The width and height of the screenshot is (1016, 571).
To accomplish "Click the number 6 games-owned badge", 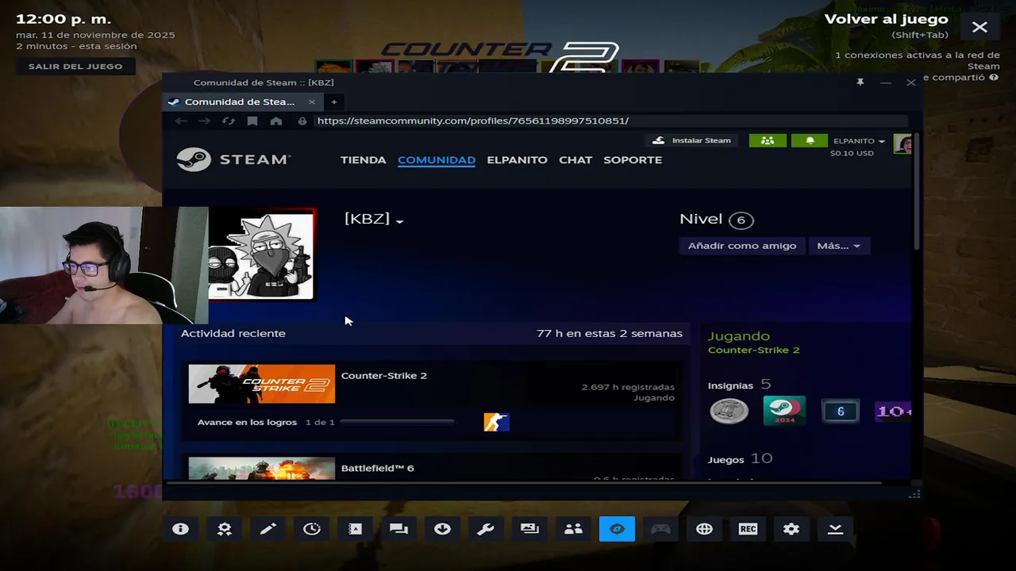I will tap(841, 411).
